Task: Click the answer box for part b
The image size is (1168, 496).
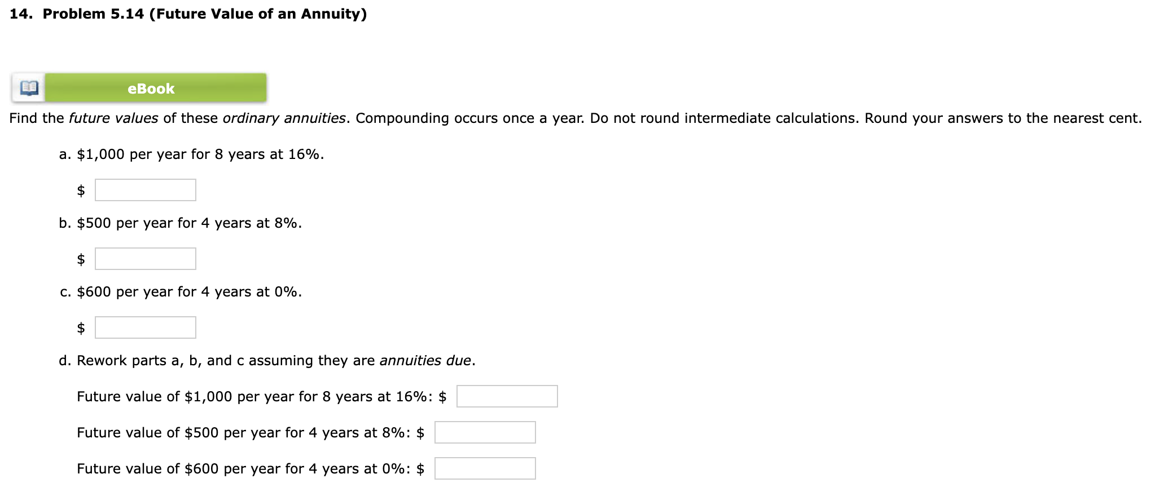Action: (x=145, y=259)
